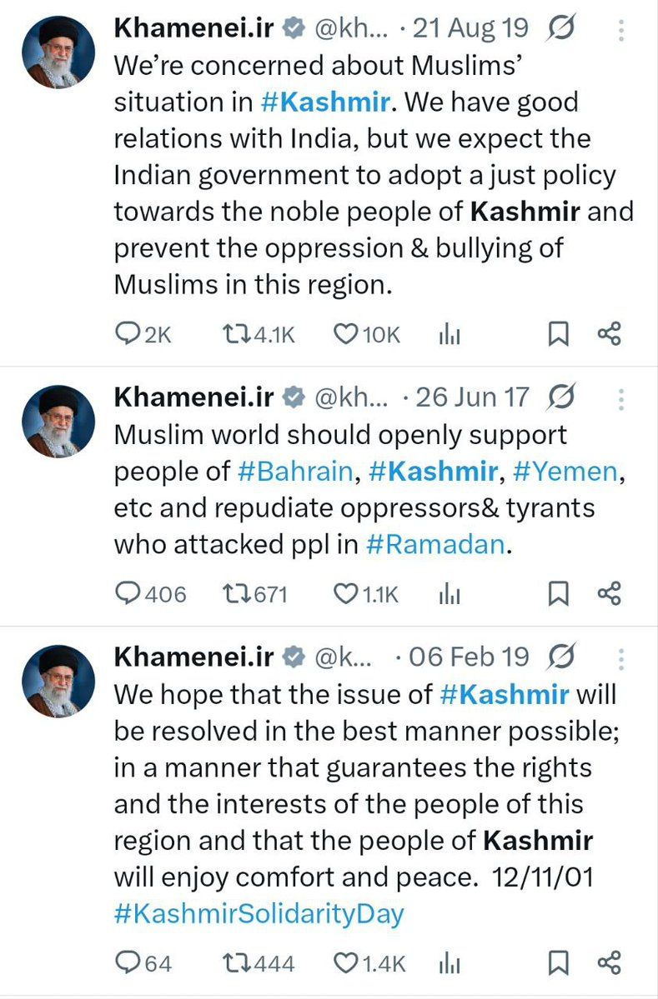Bookmark the 21 Aug 19 tweet
658x999 pixels.
click(x=558, y=334)
